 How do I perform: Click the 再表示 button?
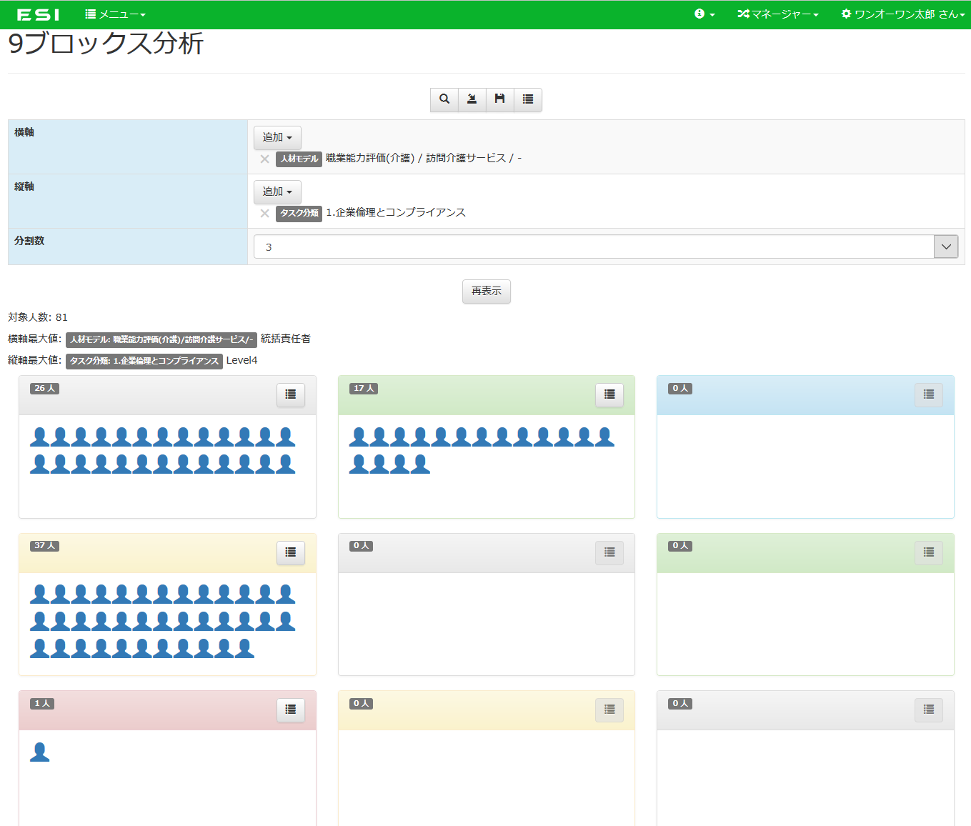pos(487,291)
